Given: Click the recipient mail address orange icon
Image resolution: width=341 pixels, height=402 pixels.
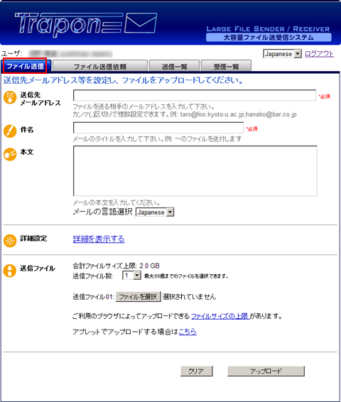Looking at the screenshot, I should click(x=10, y=98).
